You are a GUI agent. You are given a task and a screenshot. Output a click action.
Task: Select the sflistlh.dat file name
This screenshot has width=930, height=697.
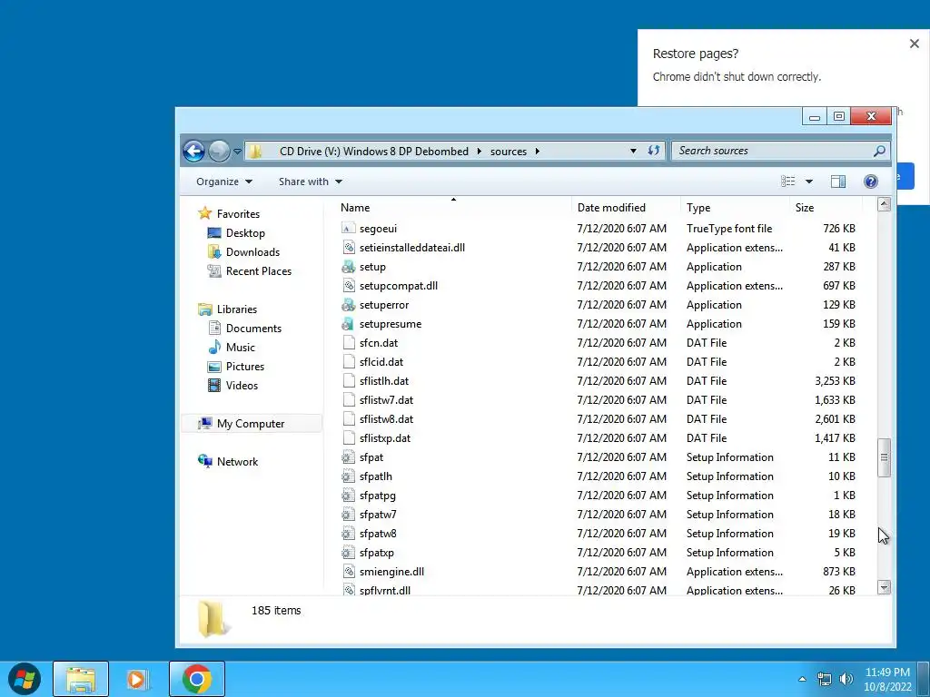point(384,380)
